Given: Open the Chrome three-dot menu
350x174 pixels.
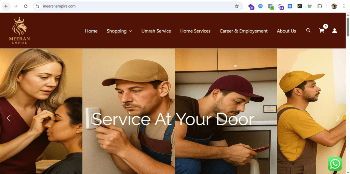Looking at the screenshot, I should [x=344, y=6].
